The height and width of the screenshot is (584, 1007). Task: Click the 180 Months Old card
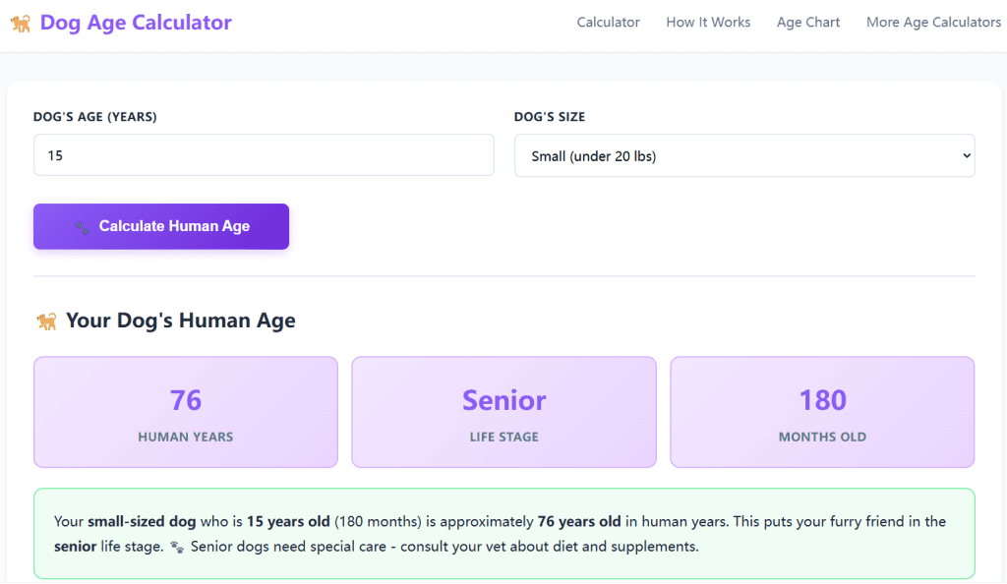pos(822,412)
